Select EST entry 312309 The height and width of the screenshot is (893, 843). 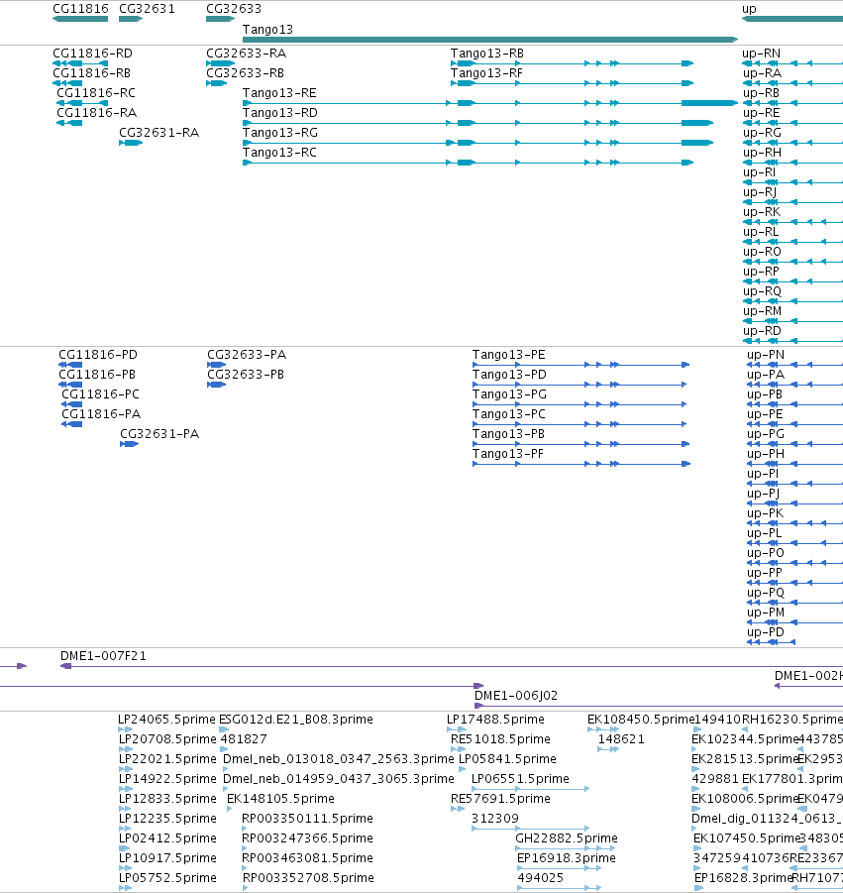coord(494,819)
